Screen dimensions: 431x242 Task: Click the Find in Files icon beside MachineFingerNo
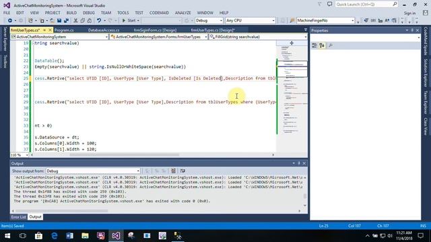point(292,21)
